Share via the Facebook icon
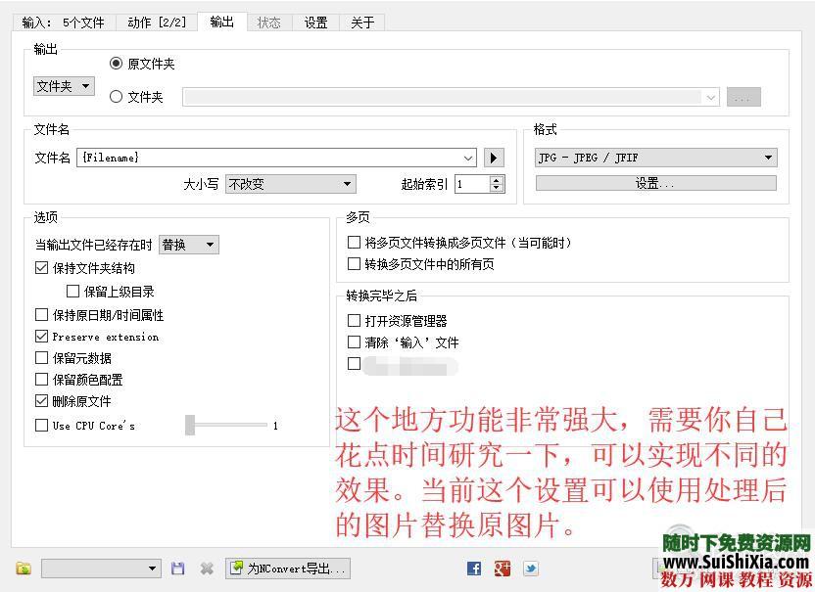Screen dimensions: 815x592 (472, 568)
